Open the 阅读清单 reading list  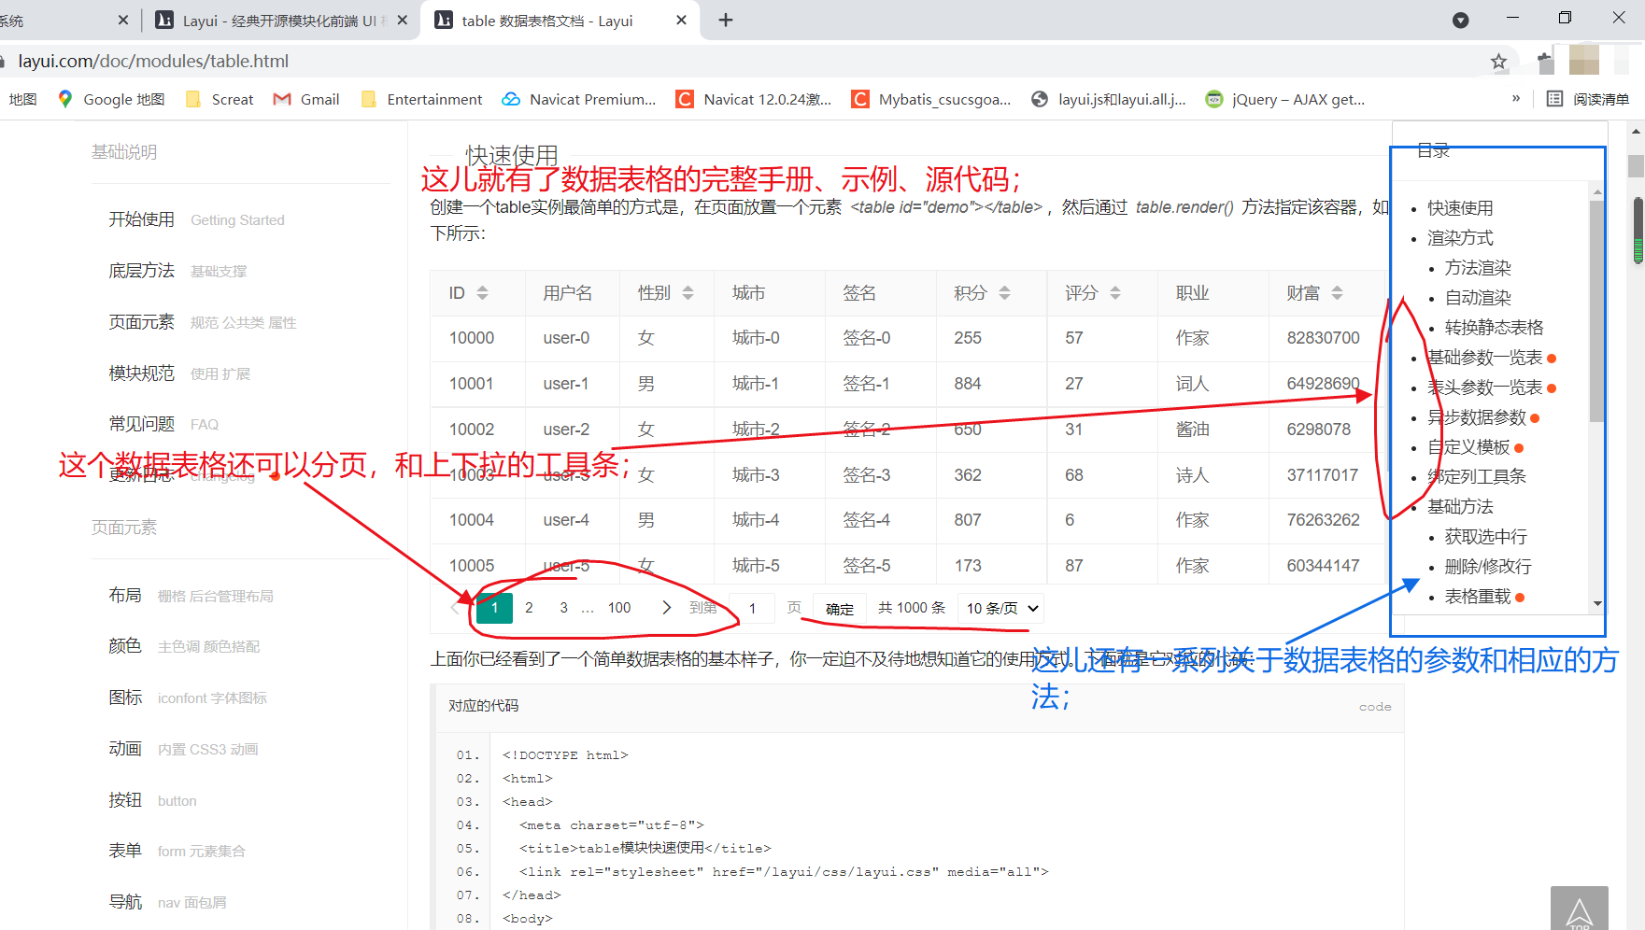pyautogui.click(x=1588, y=99)
